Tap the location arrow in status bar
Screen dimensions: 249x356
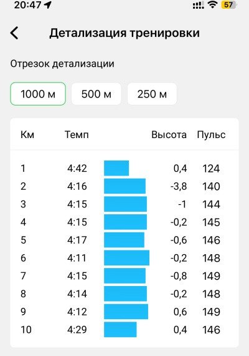[48, 4]
